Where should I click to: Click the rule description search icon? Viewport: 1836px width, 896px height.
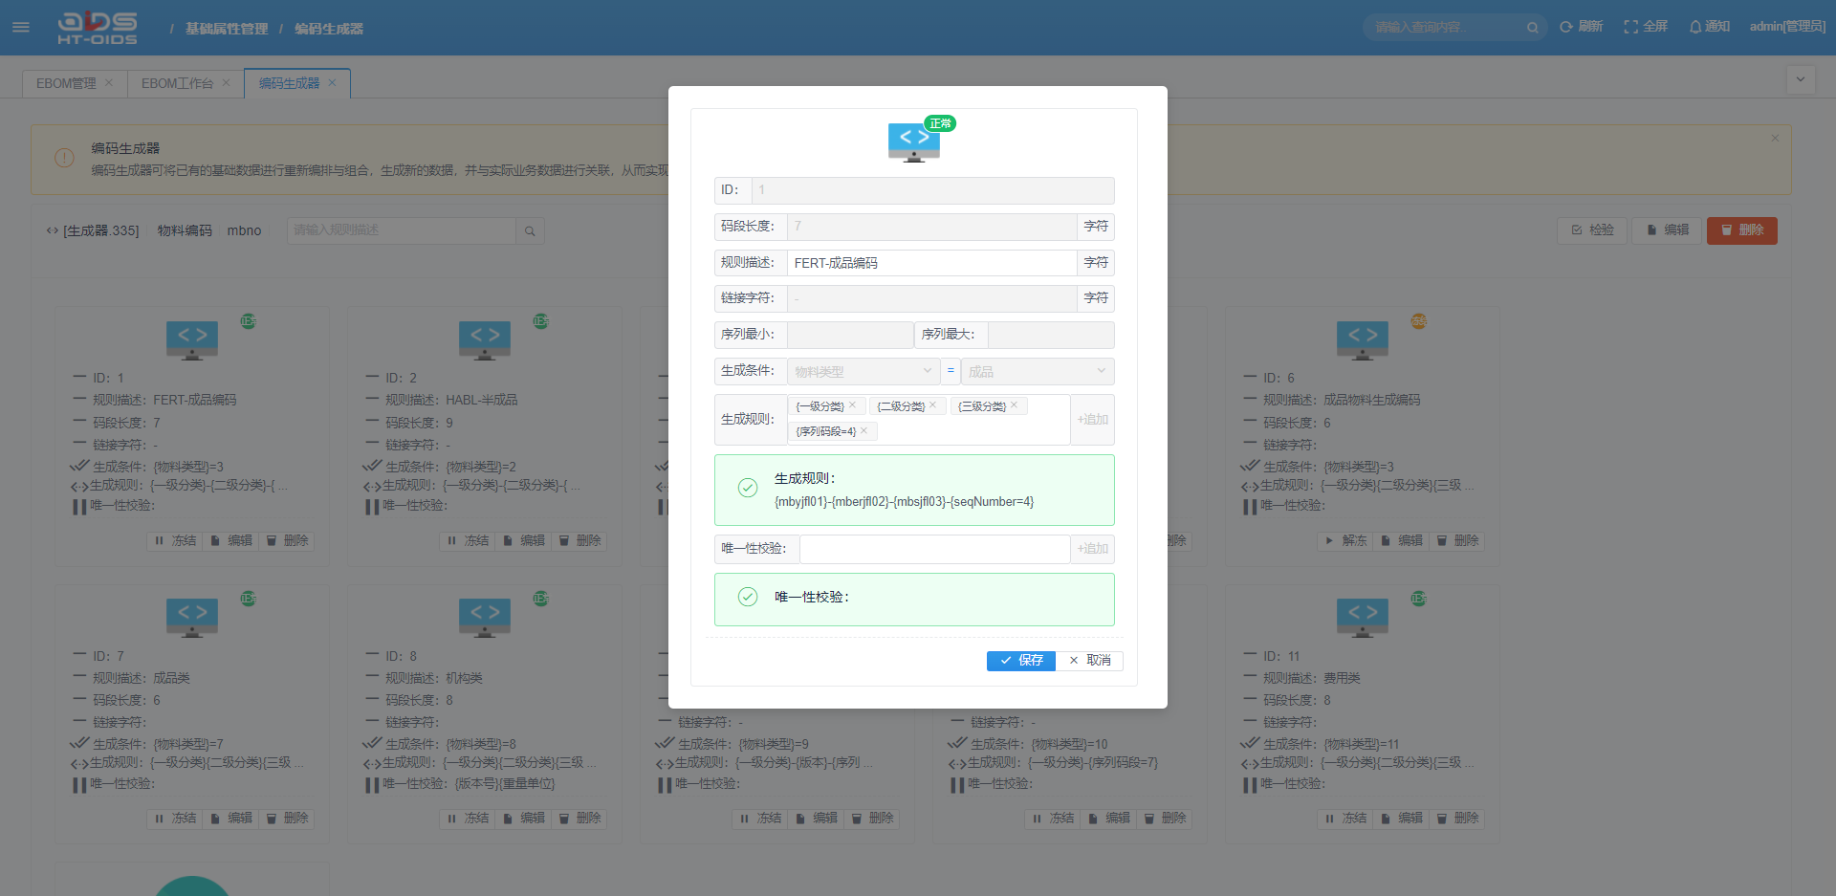tap(530, 230)
